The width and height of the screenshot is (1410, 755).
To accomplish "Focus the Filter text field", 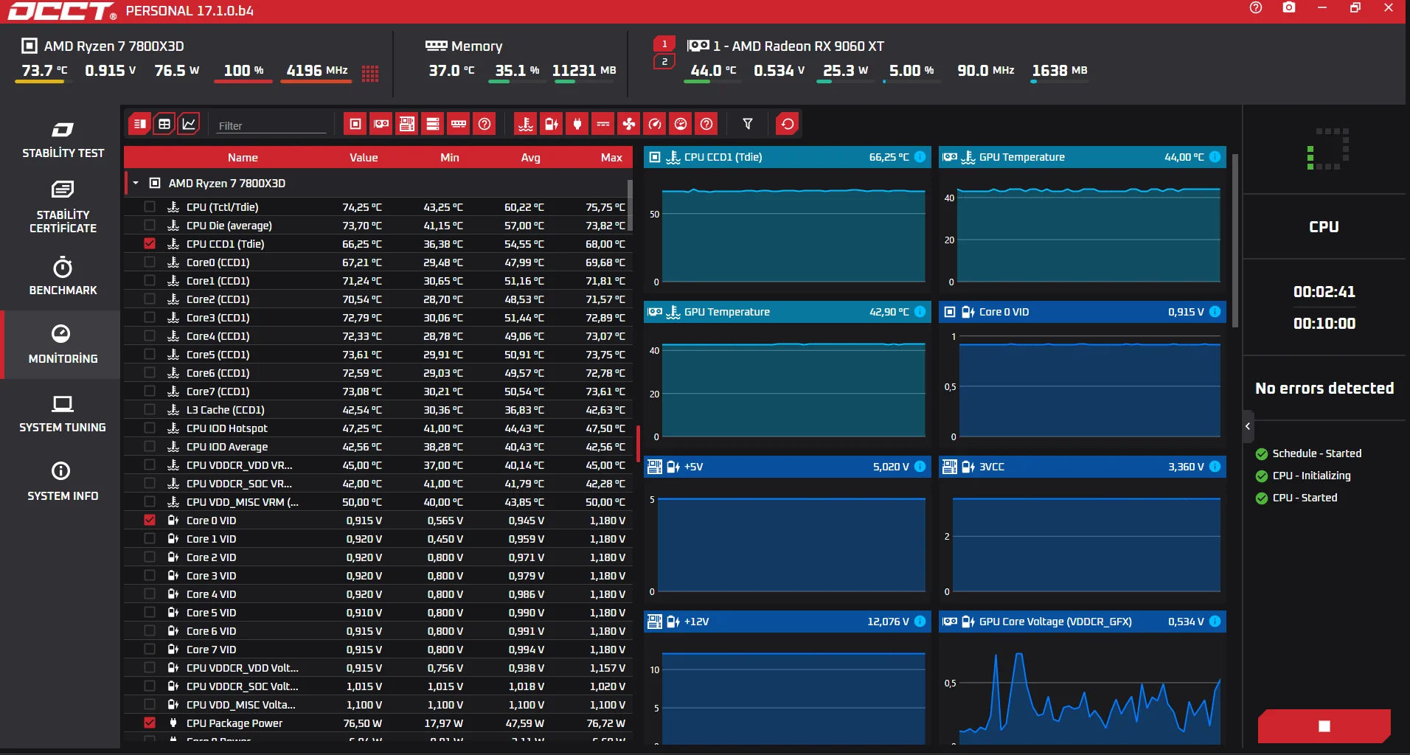I will [x=271, y=125].
